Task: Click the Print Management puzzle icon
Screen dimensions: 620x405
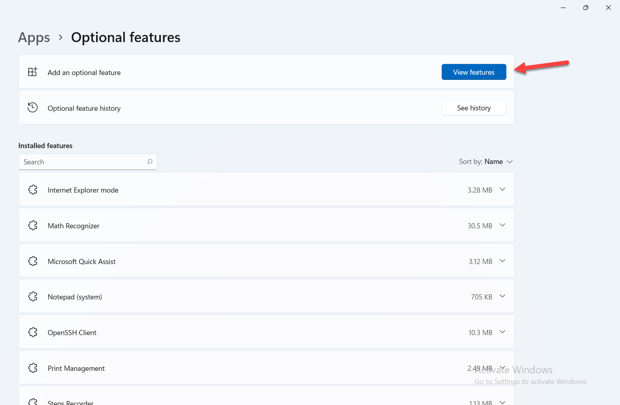Action: 33,368
